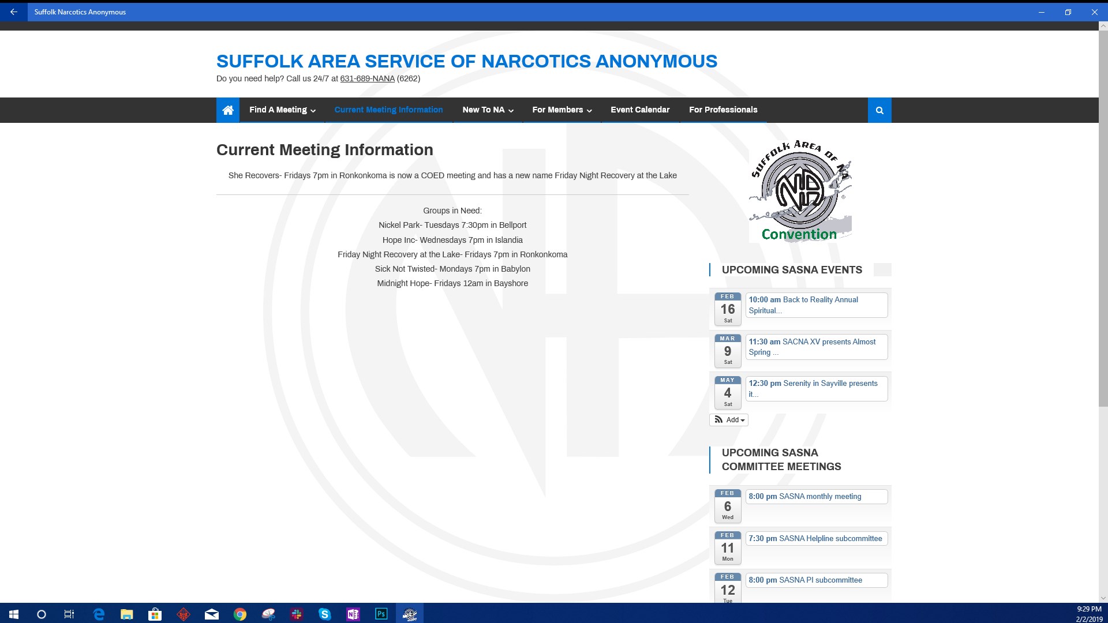Open SASNA Helpline subcommittee event
This screenshot has width=1108, height=623.
[817, 539]
